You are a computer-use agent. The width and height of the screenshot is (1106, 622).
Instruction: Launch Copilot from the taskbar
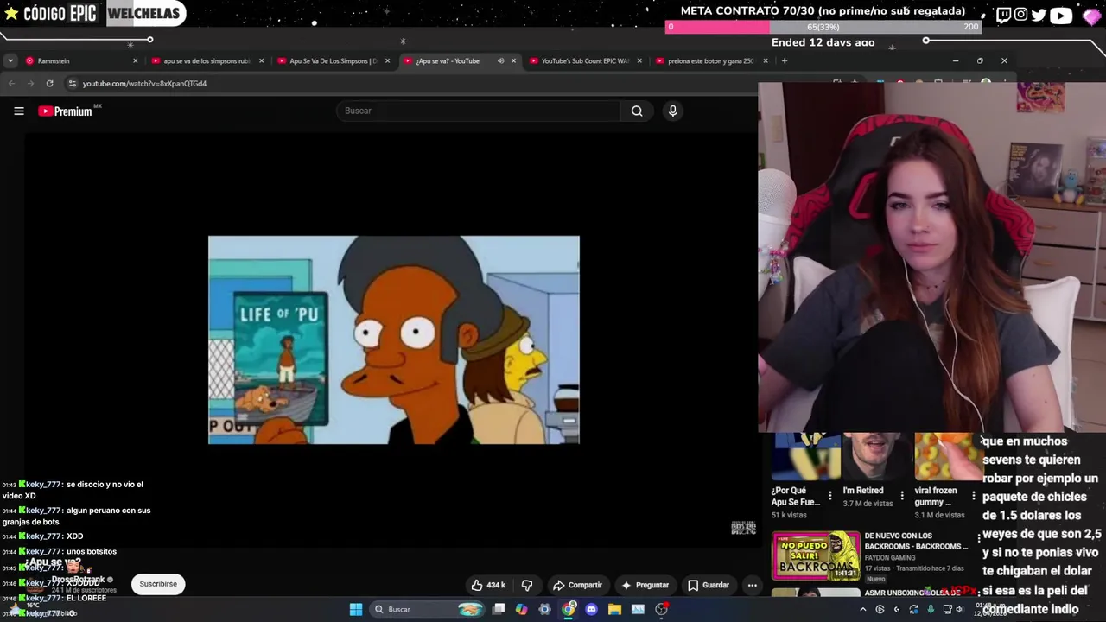click(x=521, y=609)
